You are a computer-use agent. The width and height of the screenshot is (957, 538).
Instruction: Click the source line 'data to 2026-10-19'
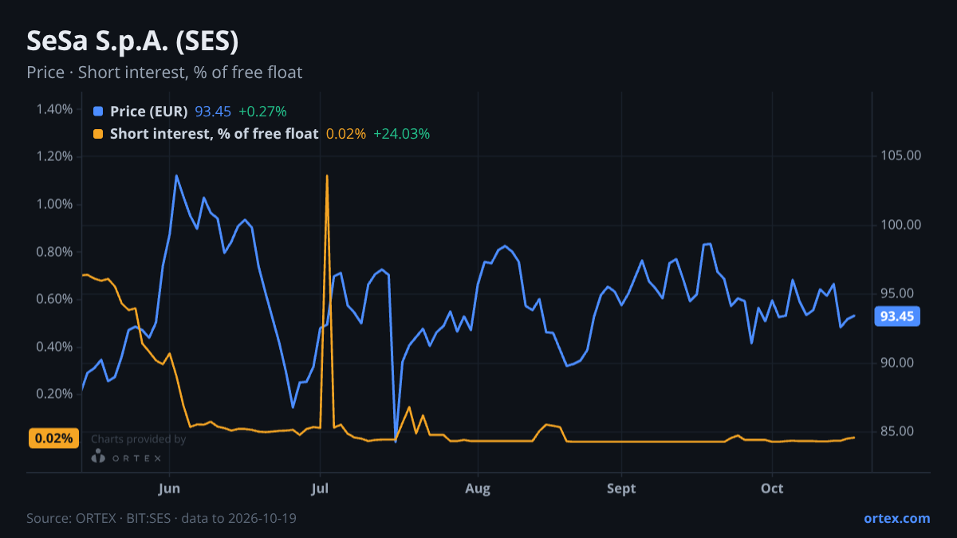tap(239, 518)
